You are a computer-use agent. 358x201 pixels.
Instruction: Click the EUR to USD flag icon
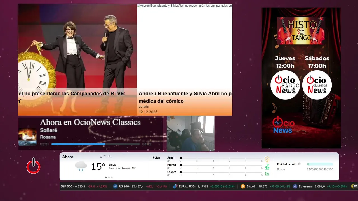[x=175, y=186]
